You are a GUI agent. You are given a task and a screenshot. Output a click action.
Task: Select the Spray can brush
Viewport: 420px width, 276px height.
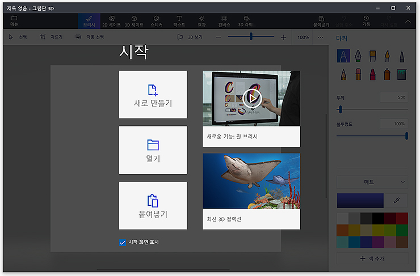[387, 74]
